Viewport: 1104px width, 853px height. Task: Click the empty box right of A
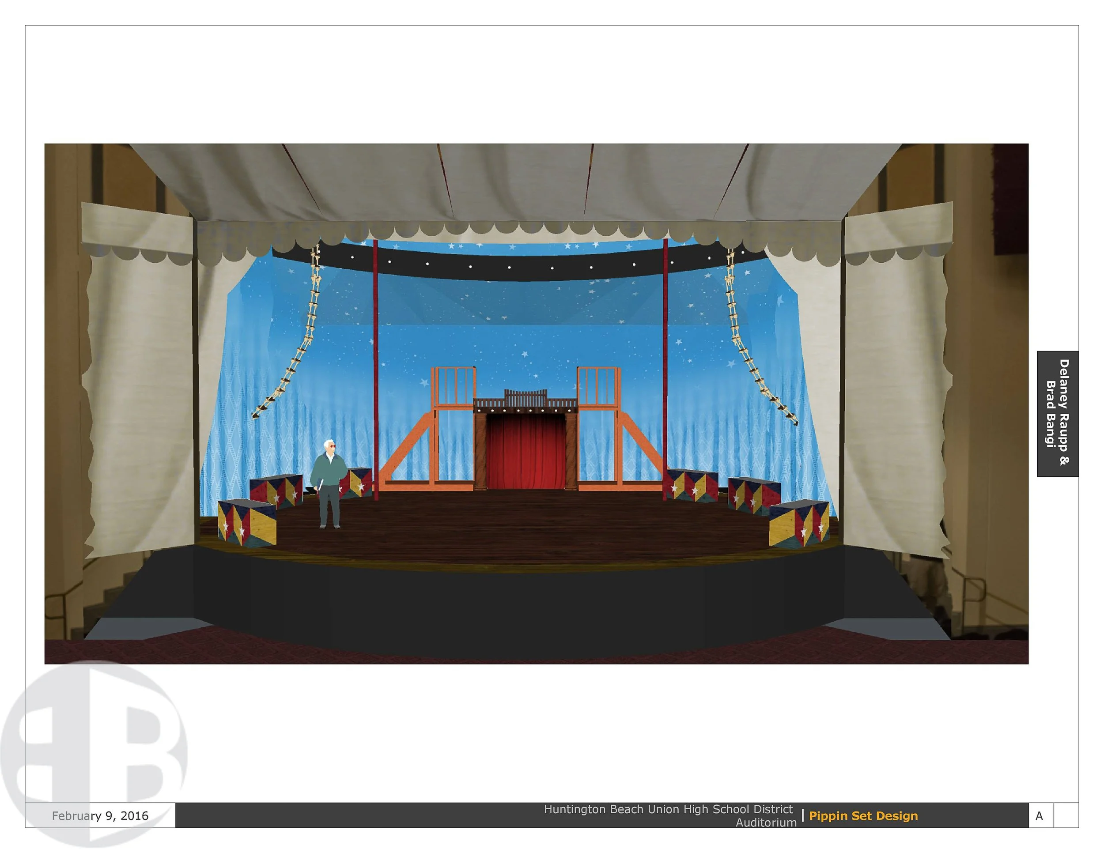click(x=1066, y=815)
